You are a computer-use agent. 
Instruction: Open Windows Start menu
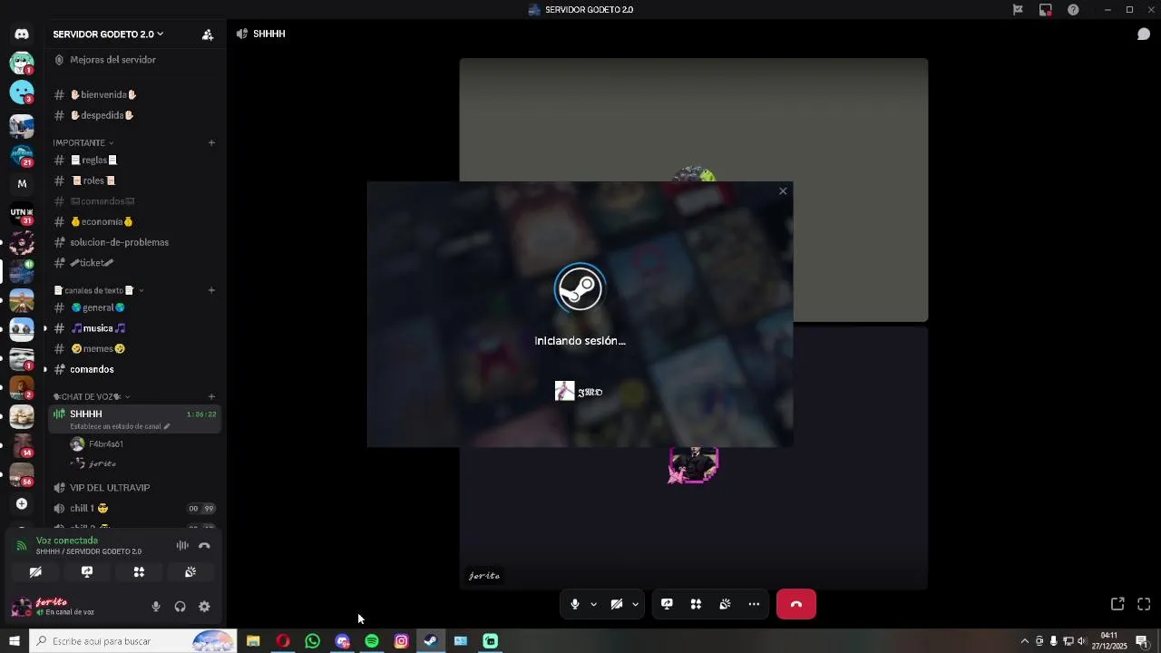pyautogui.click(x=15, y=641)
